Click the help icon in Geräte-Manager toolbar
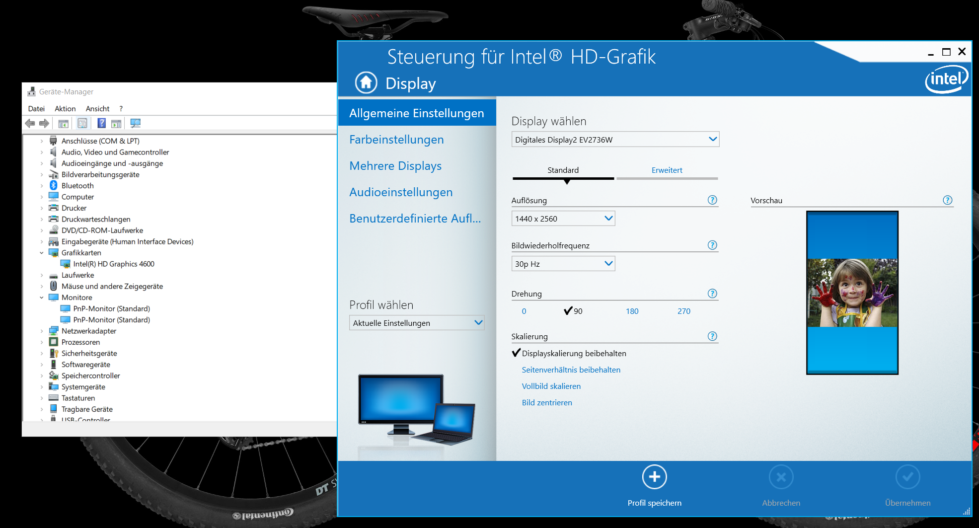This screenshot has height=528, width=979. 101,123
